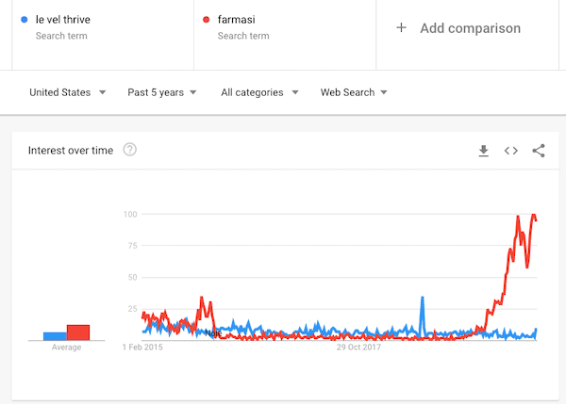This screenshot has width=566, height=404.
Task: Expand the Past 5 years time range
Action: [161, 92]
